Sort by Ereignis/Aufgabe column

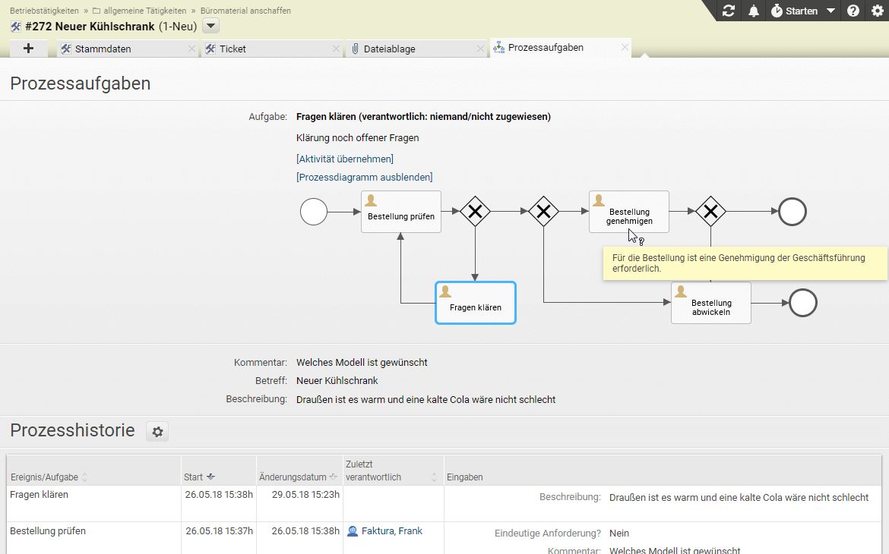click(49, 477)
